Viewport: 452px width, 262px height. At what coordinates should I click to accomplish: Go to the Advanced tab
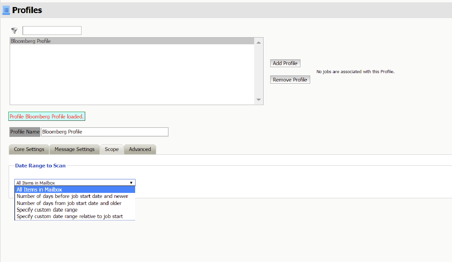[140, 149]
